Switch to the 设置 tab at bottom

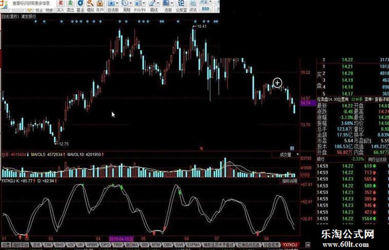pyautogui.click(x=6, y=245)
